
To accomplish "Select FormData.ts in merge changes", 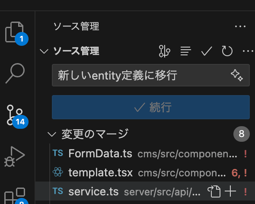I will pos(150,153).
